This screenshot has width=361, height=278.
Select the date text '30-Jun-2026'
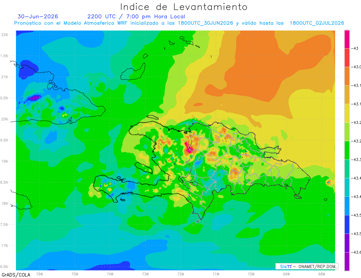(38, 16)
